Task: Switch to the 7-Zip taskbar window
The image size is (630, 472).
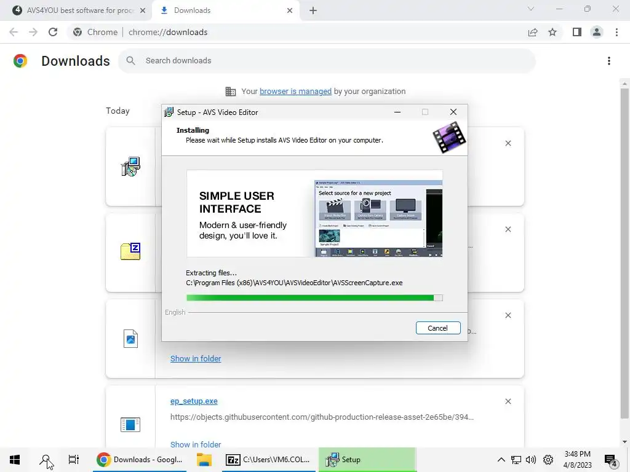Action: [x=268, y=460]
